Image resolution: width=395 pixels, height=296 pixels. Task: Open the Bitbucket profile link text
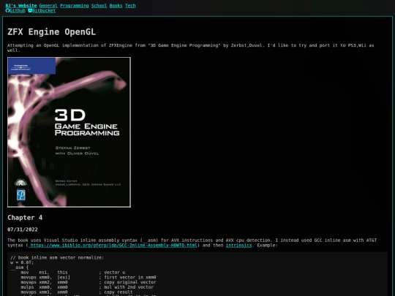(44, 10)
